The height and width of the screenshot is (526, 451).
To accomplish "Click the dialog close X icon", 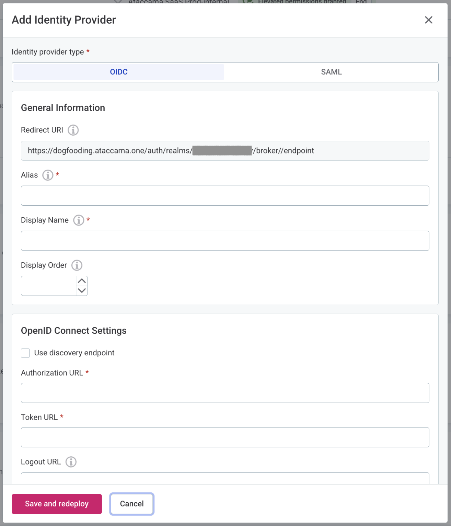I will [x=428, y=20].
